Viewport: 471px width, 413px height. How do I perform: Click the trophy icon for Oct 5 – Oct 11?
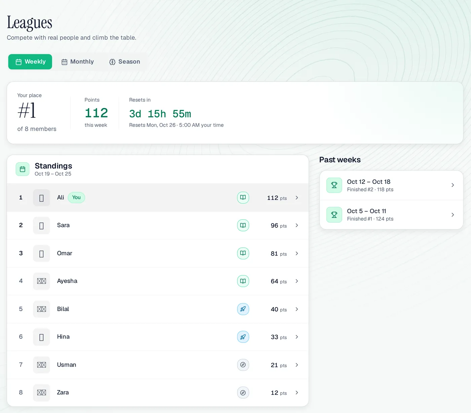coord(334,215)
